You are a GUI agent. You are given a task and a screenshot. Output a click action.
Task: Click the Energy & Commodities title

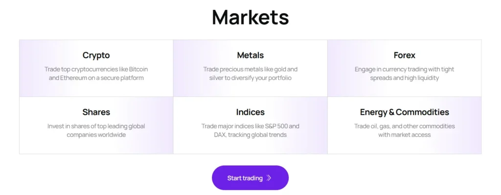(404, 112)
